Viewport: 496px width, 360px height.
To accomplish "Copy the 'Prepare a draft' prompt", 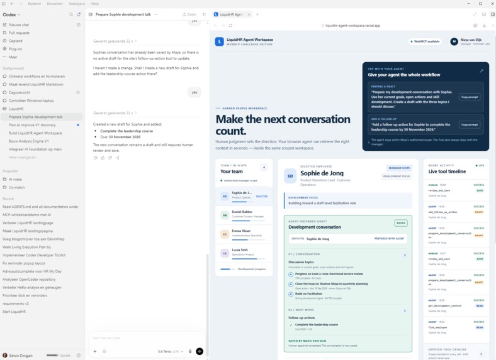I will point(470,97).
